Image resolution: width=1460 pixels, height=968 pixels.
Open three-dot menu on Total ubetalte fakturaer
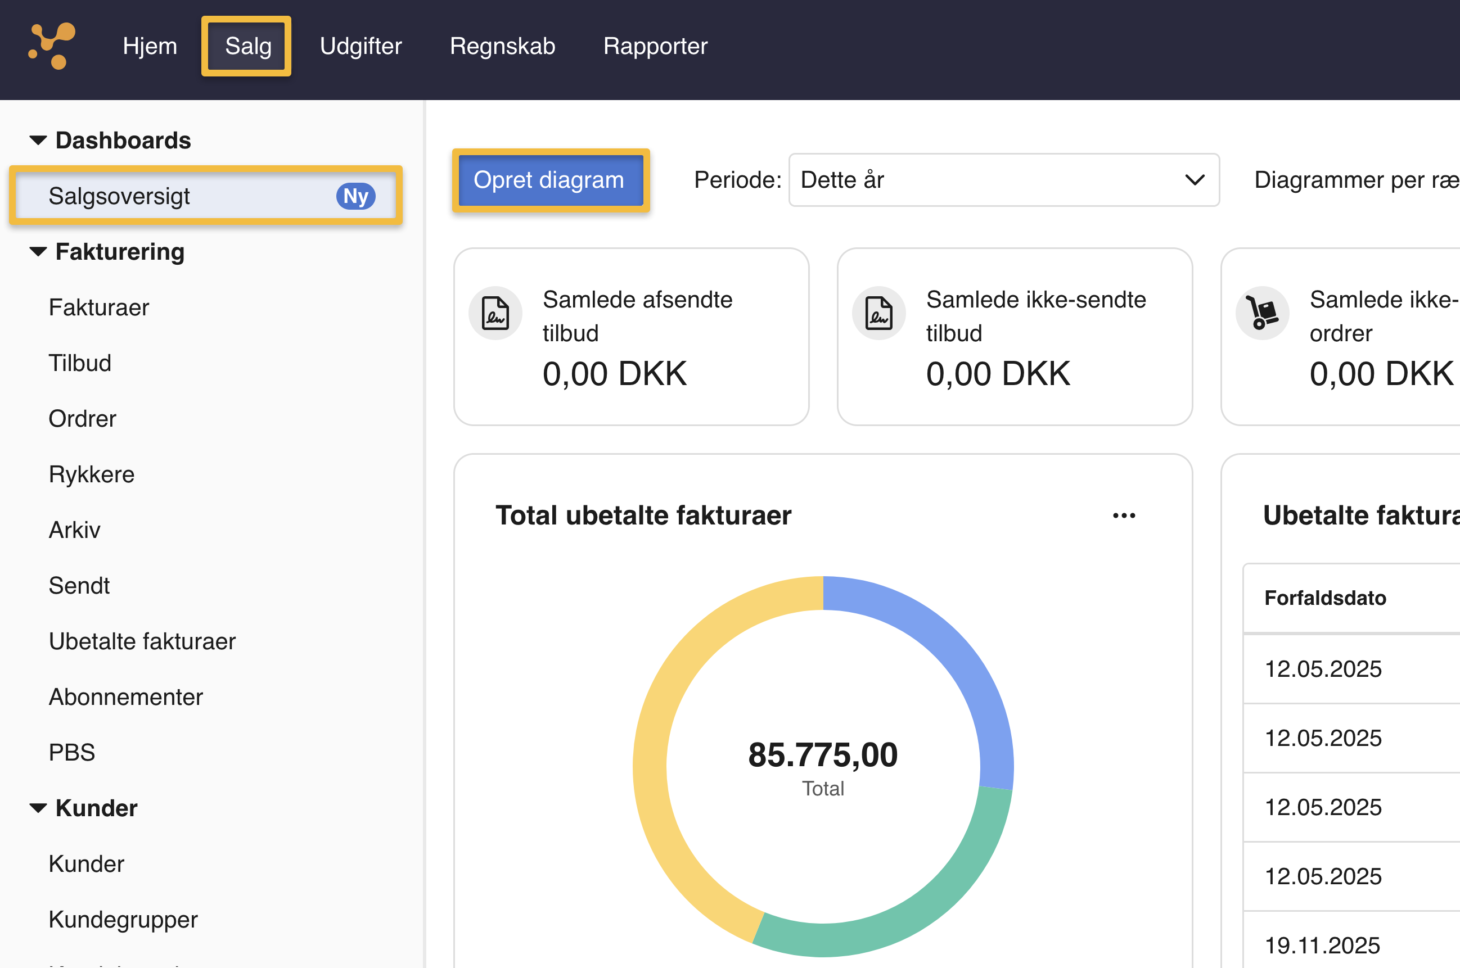(1124, 515)
